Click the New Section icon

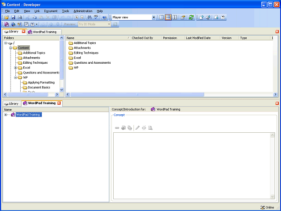pos(13,24)
